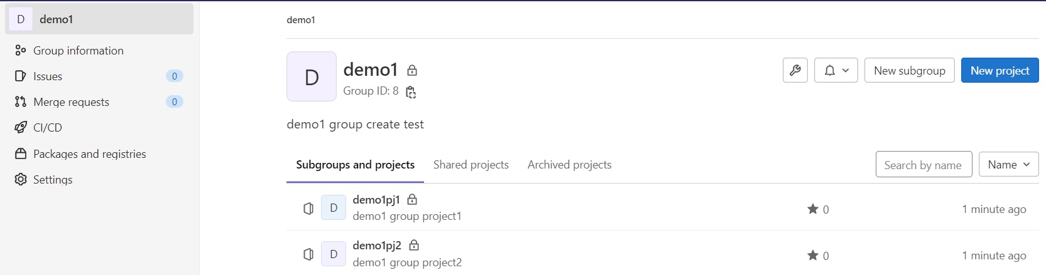
Task: Focus the Search by name field
Action: tap(923, 164)
